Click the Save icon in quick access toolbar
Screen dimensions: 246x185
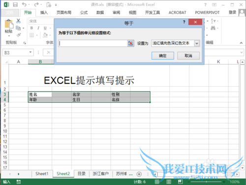[x=15, y=4]
